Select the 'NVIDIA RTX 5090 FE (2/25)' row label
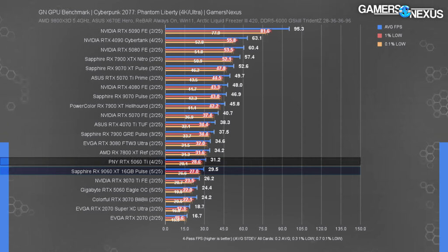Viewport: 448px width, 252px height. pos(131,31)
